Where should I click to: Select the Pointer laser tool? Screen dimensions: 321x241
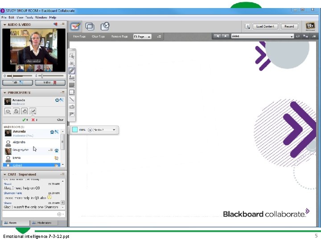(x=72, y=63)
